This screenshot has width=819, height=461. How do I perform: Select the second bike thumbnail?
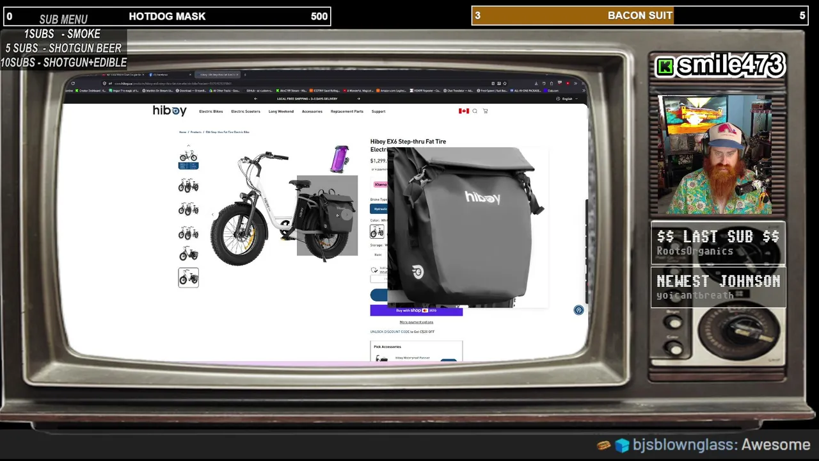pyautogui.click(x=188, y=186)
